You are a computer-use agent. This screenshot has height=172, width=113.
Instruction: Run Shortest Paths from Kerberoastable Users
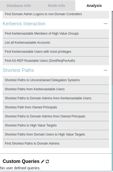[x=56, y=89]
